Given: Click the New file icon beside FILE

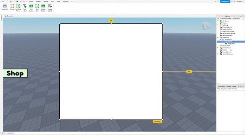Looking at the screenshot, I should coord(7,2).
